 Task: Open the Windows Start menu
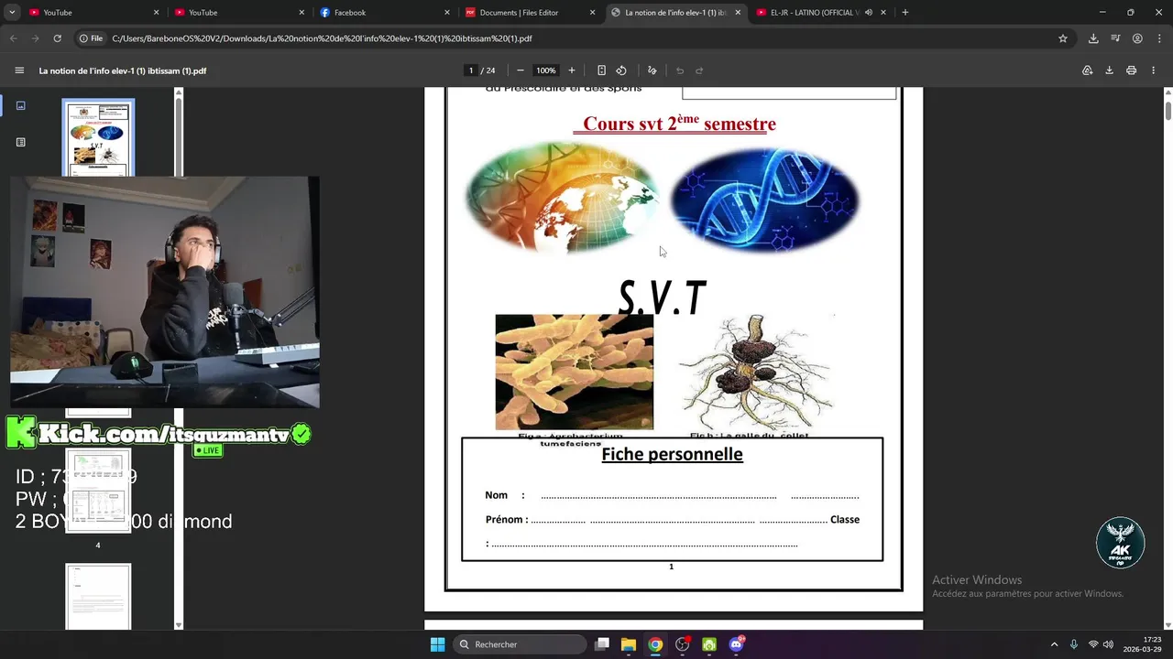click(x=438, y=644)
